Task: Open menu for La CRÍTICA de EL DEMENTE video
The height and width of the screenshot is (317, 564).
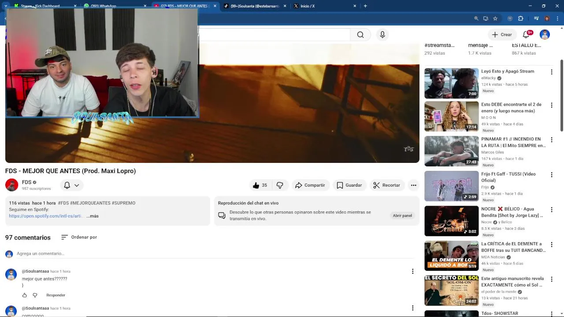Action: (x=551, y=244)
